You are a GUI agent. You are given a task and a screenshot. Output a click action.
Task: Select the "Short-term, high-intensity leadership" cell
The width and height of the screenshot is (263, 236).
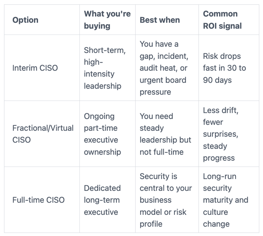105,68
